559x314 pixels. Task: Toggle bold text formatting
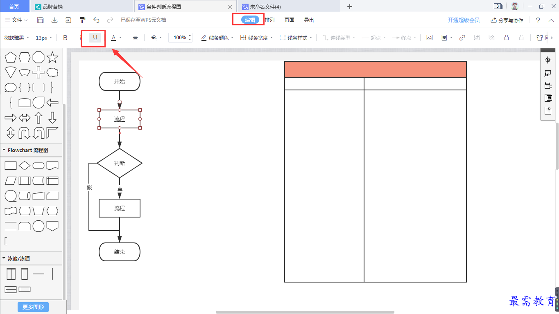click(65, 38)
